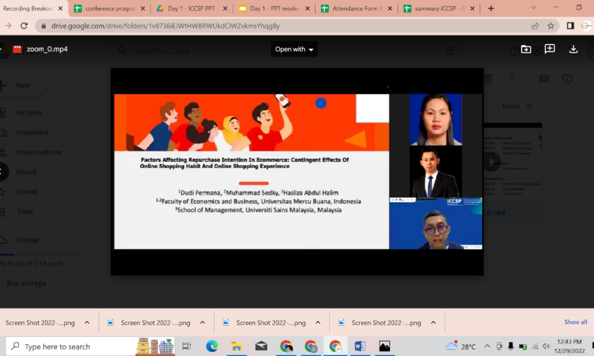Bookmark this page with the star icon
594x356 pixels.
551,26
